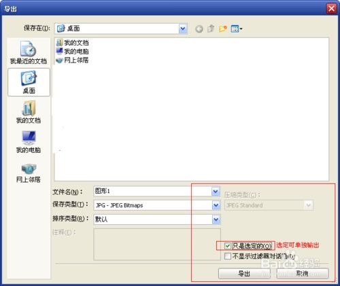
Task: Click the 导出 export button
Action: coord(244,273)
